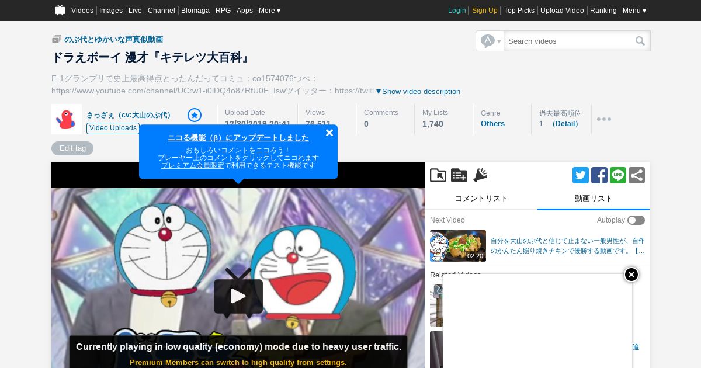Click the generic share icon
The height and width of the screenshot is (368, 701).
coord(637,175)
